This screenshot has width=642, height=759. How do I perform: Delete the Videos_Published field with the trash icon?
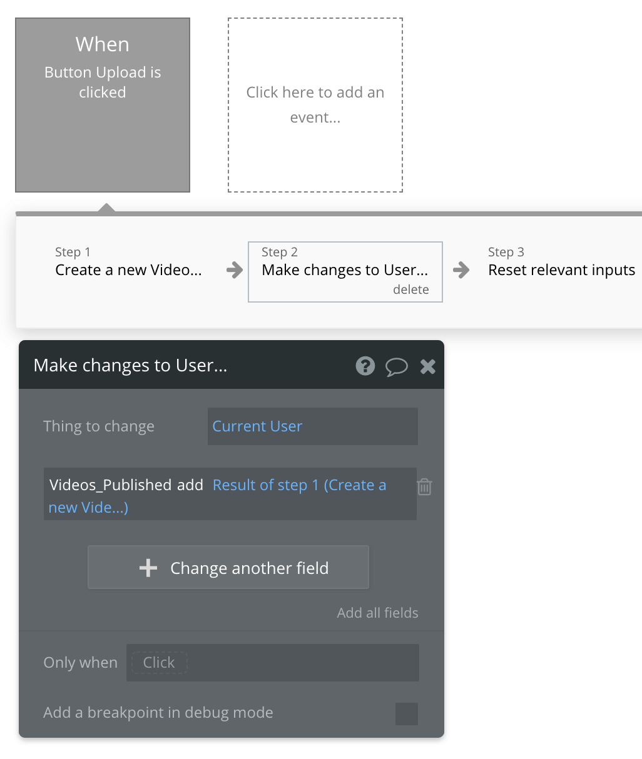(x=424, y=486)
